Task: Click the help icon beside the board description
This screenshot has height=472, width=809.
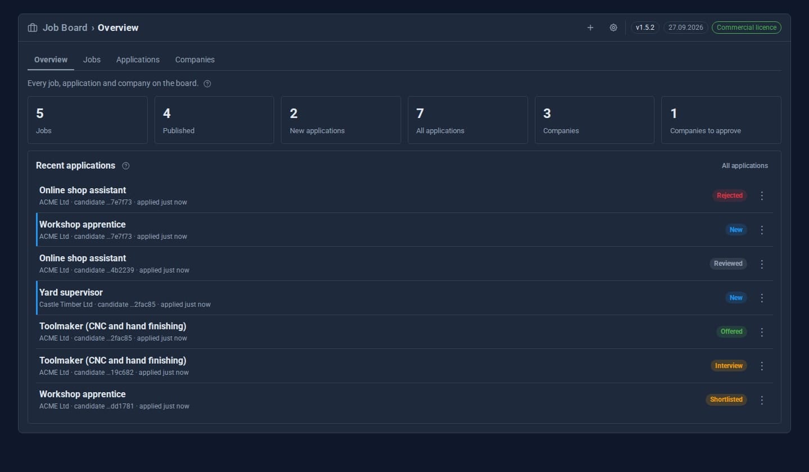Action: pyautogui.click(x=207, y=84)
